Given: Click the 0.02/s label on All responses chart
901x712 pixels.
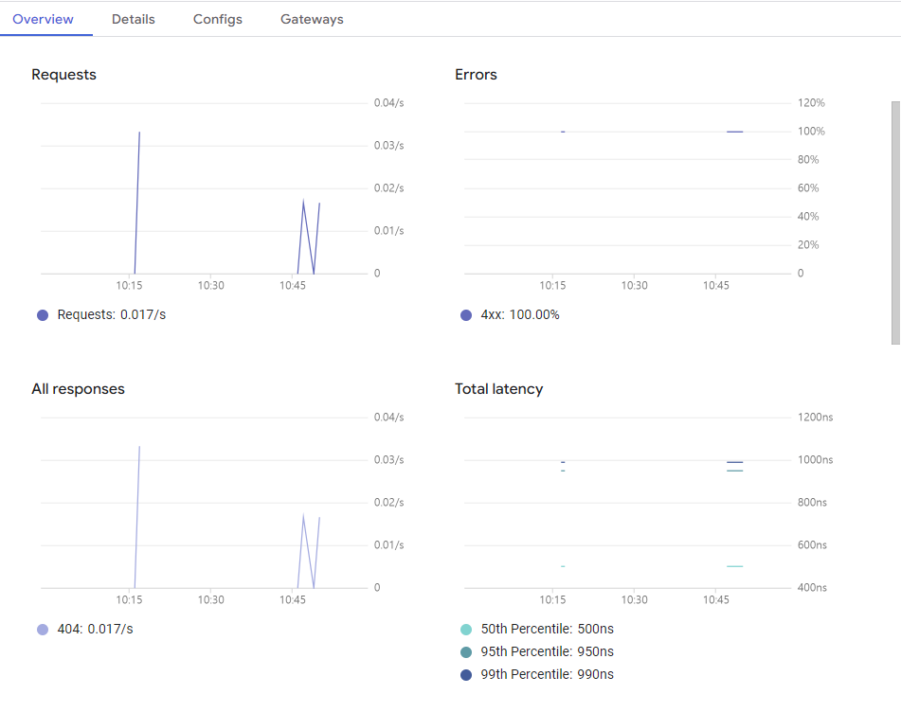Looking at the screenshot, I should click(389, 503).
